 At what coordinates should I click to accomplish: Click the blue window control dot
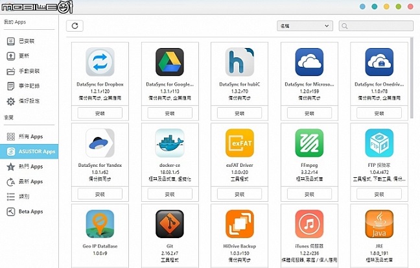[x=362, y=6]
